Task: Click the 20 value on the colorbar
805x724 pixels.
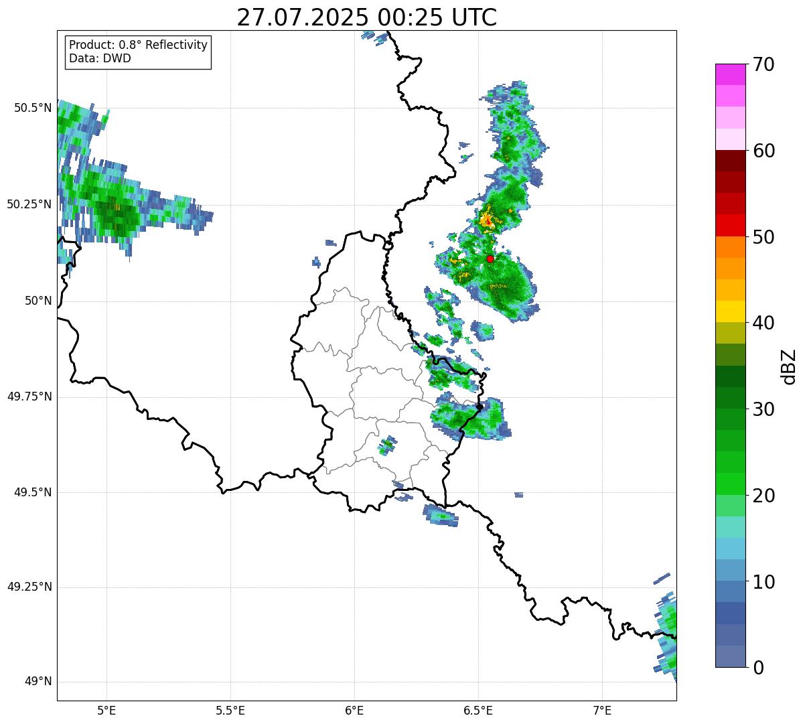Action: coord(763,496)
